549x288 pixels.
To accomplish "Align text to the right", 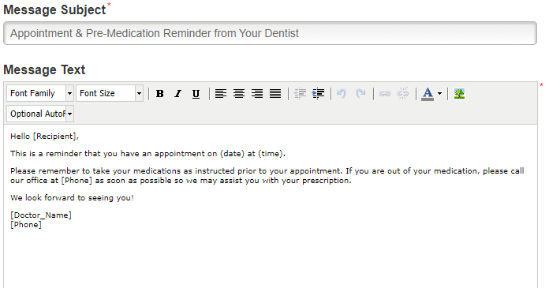I will tap(257, 94).
